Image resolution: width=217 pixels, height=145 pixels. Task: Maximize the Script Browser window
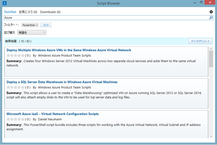201,2
